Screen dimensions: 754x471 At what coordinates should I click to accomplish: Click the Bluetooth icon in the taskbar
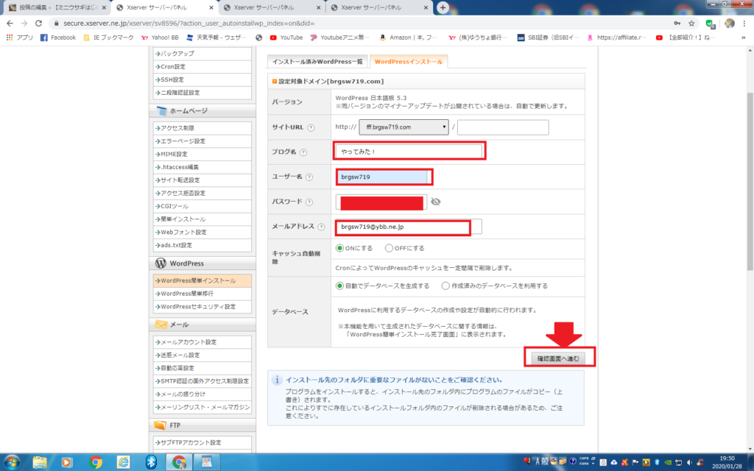(149, 461)
